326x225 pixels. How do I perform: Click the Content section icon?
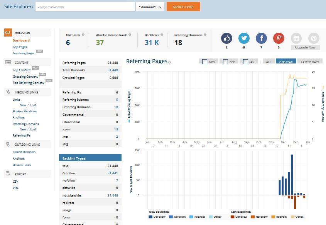8,62
